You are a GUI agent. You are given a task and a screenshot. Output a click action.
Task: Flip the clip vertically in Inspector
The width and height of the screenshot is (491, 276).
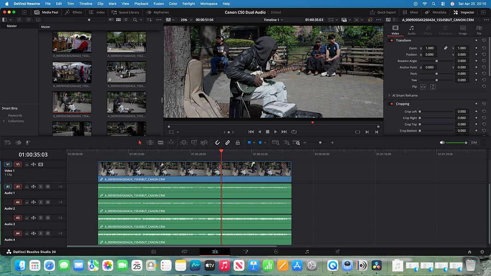coord(433,86)
